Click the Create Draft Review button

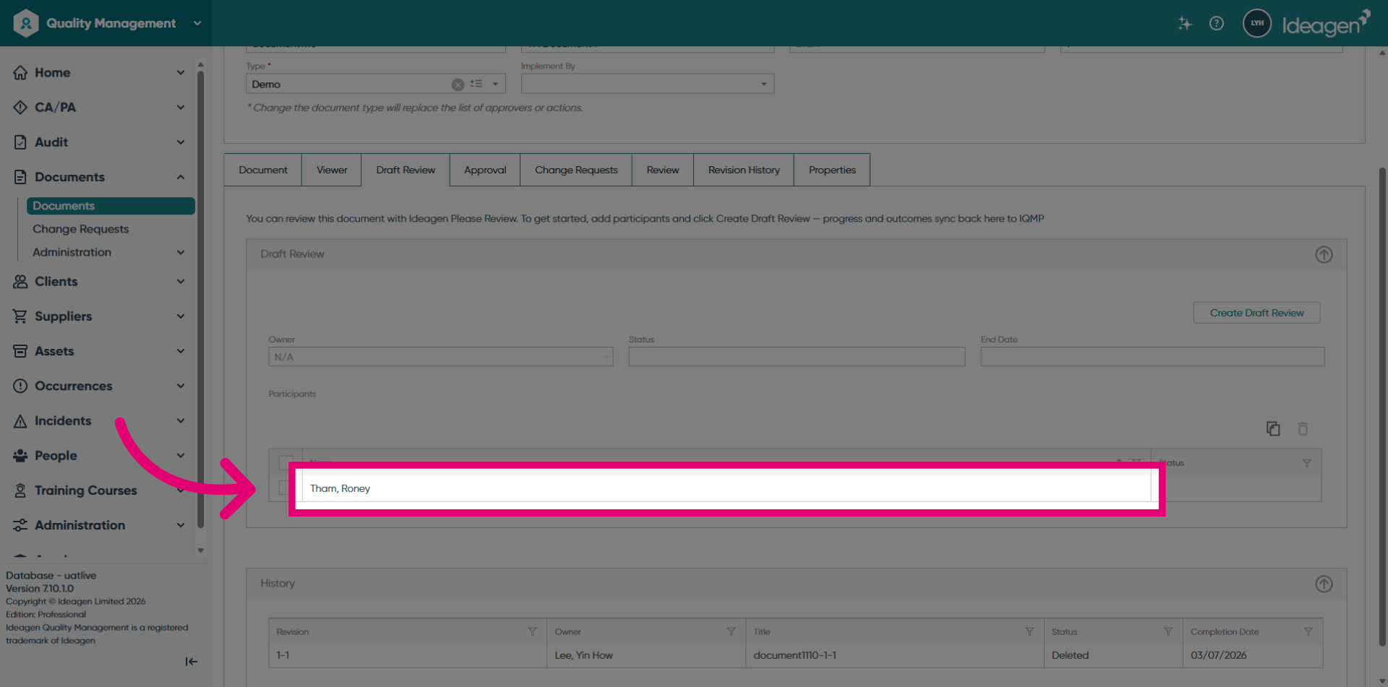coord(1256,313)
